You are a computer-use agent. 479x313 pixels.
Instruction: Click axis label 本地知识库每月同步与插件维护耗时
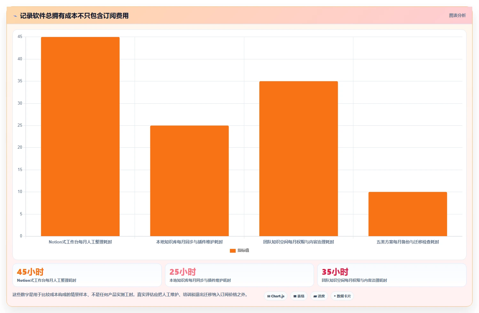point(189,242)
